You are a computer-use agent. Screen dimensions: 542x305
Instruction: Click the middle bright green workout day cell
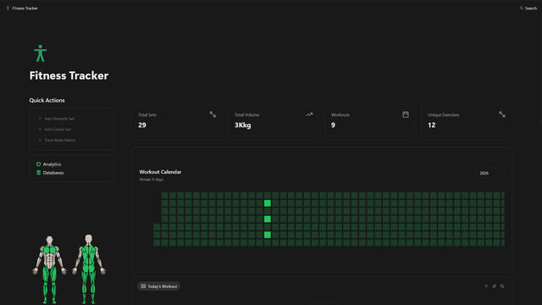tap(268, 219)
